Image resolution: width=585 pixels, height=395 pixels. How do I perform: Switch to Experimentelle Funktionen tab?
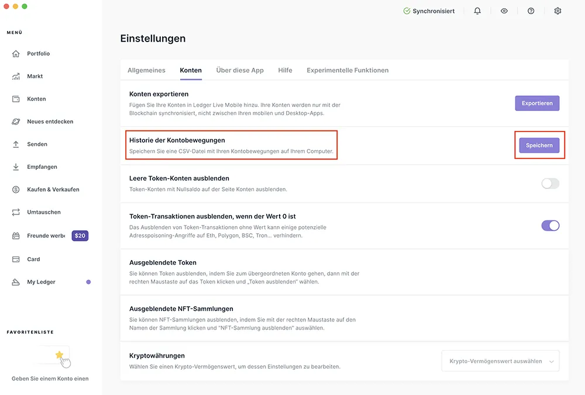[x=347, y=70]
